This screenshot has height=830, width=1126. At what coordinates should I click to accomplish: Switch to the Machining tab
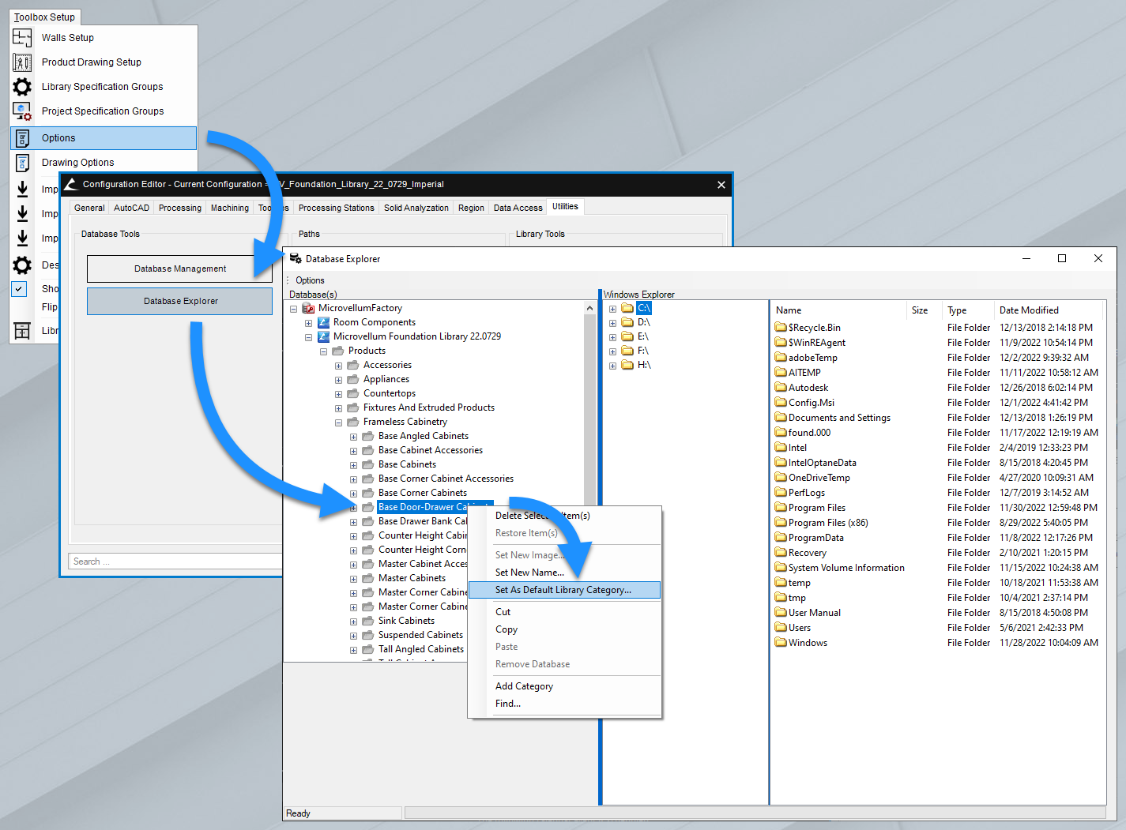pos(229,208)
